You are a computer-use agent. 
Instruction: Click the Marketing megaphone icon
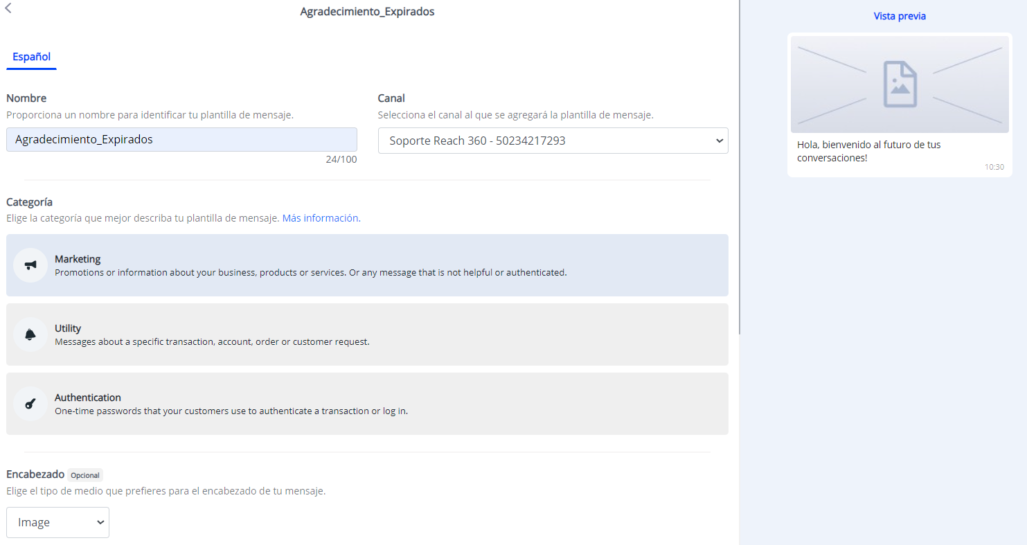(30, 265)
